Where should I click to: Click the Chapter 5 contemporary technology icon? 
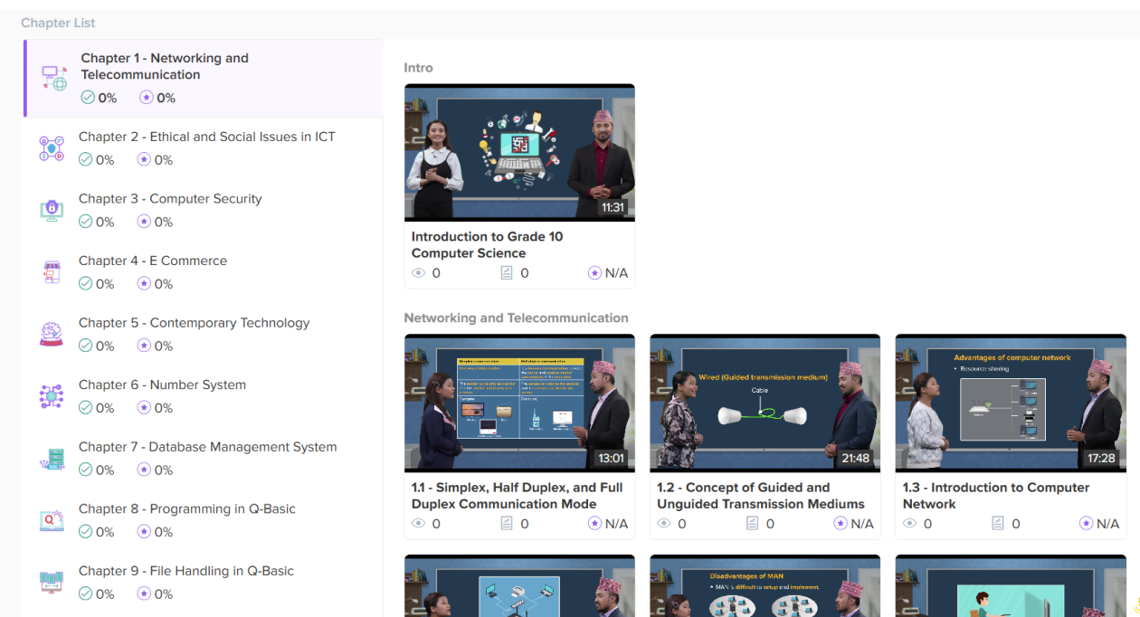(x=52, y=335)
